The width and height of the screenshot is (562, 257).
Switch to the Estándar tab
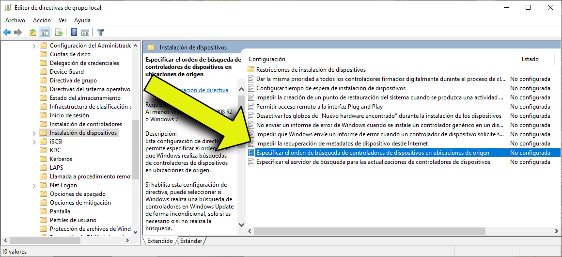click(x=191, y=241)
